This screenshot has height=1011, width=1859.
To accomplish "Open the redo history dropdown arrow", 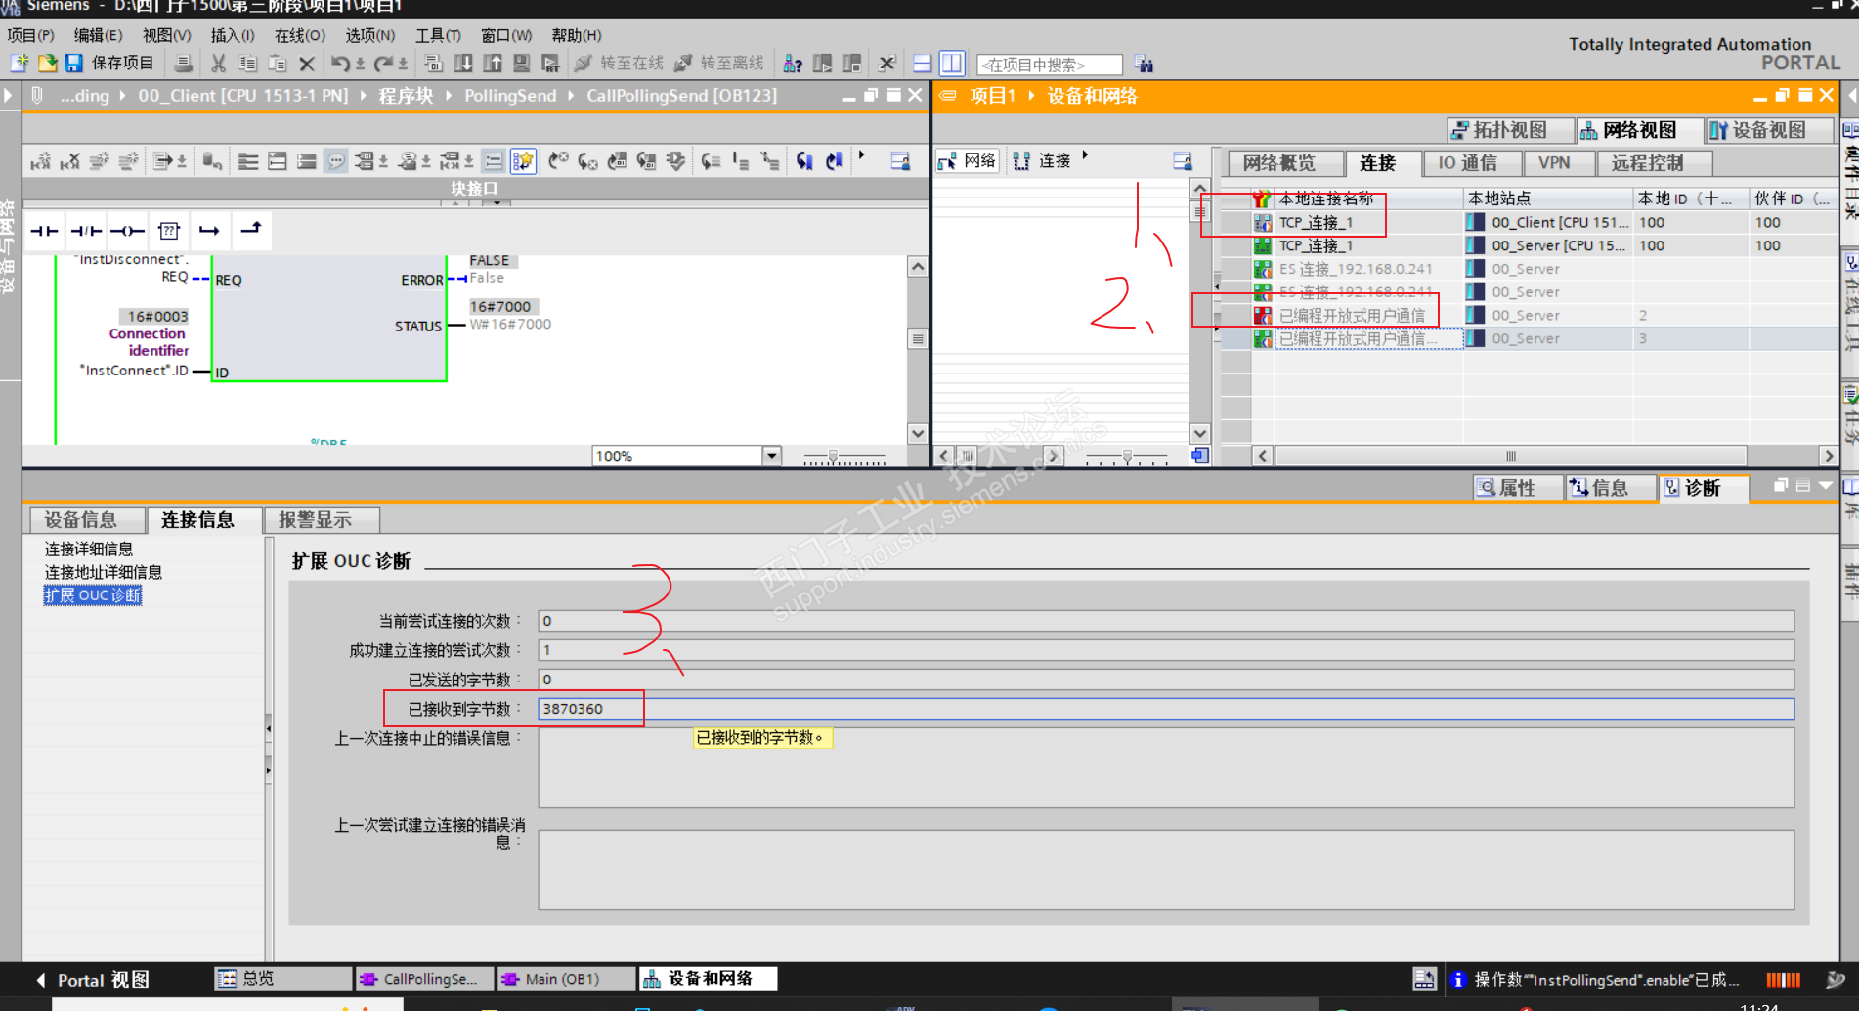I will click(403, 65).
